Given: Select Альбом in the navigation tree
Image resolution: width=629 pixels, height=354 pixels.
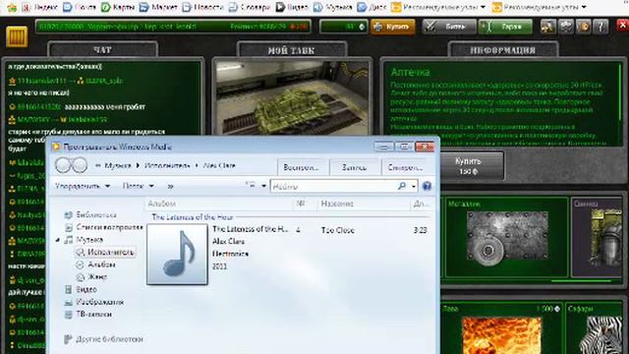Looking at the screenshot, I should pos(95,265).
